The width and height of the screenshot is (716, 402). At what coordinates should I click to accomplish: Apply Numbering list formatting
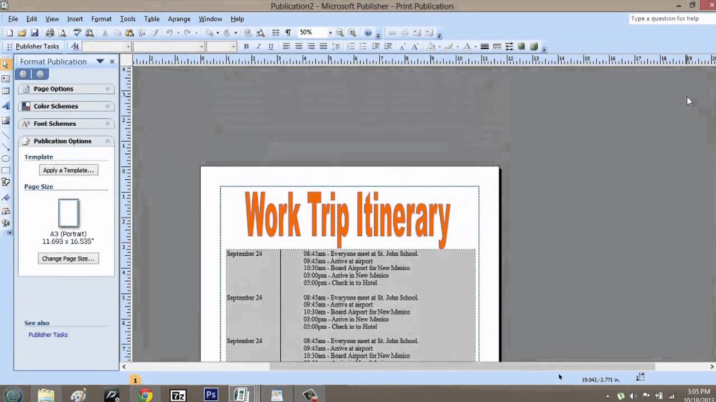click(x=351, y=46)
